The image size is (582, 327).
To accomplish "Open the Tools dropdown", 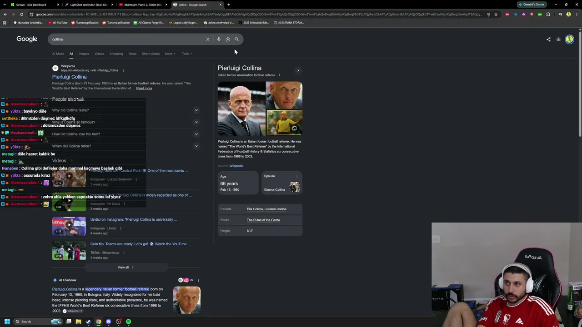I will (x=187, y=54).
